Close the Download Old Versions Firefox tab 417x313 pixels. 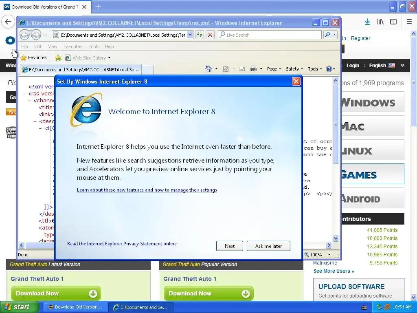(x=84, y=7)
